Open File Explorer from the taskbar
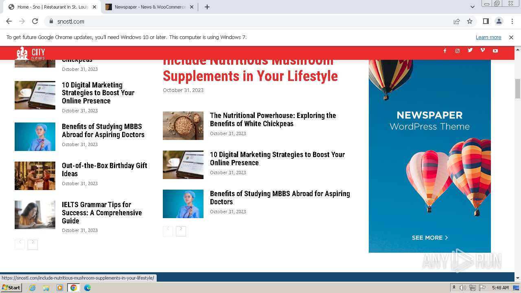 (x=46, y=288)
